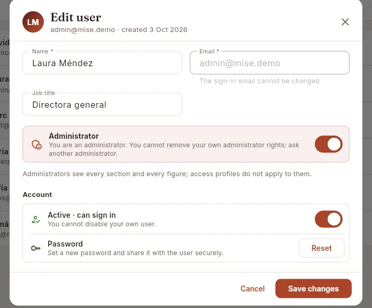Click the Password label
This screenshot has height=308, width=372.
click(65, 244)
